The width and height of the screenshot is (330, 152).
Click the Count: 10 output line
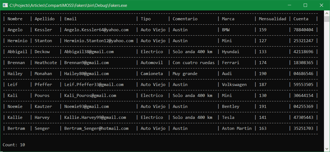[x=14, y=145]
